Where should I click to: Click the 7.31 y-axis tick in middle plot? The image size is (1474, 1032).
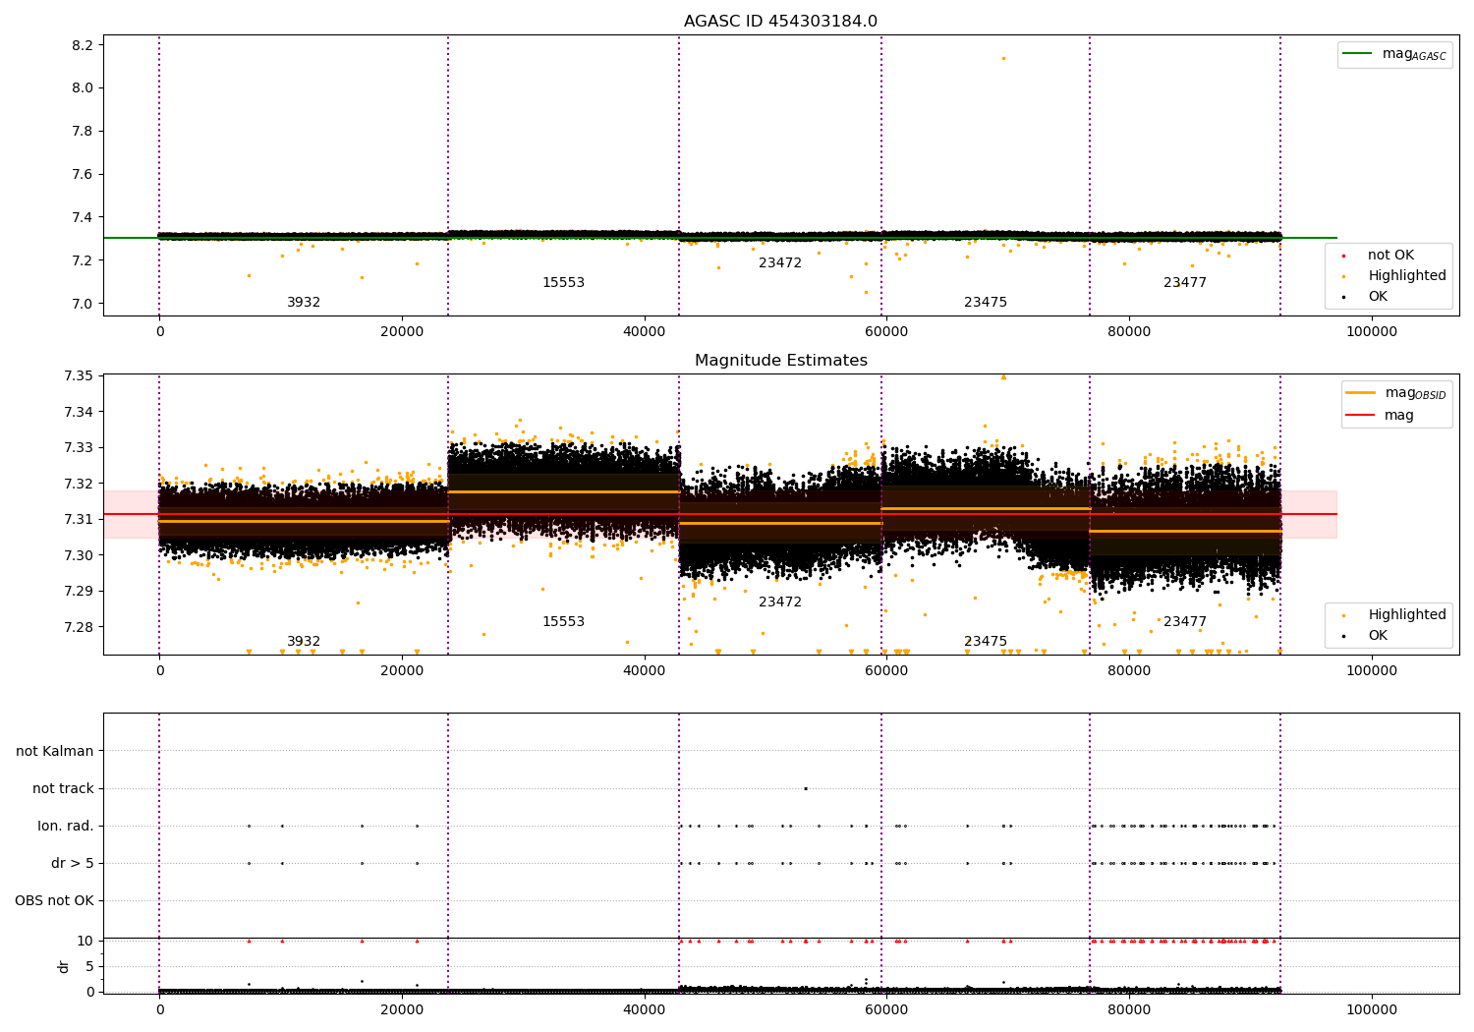[79, 520]
